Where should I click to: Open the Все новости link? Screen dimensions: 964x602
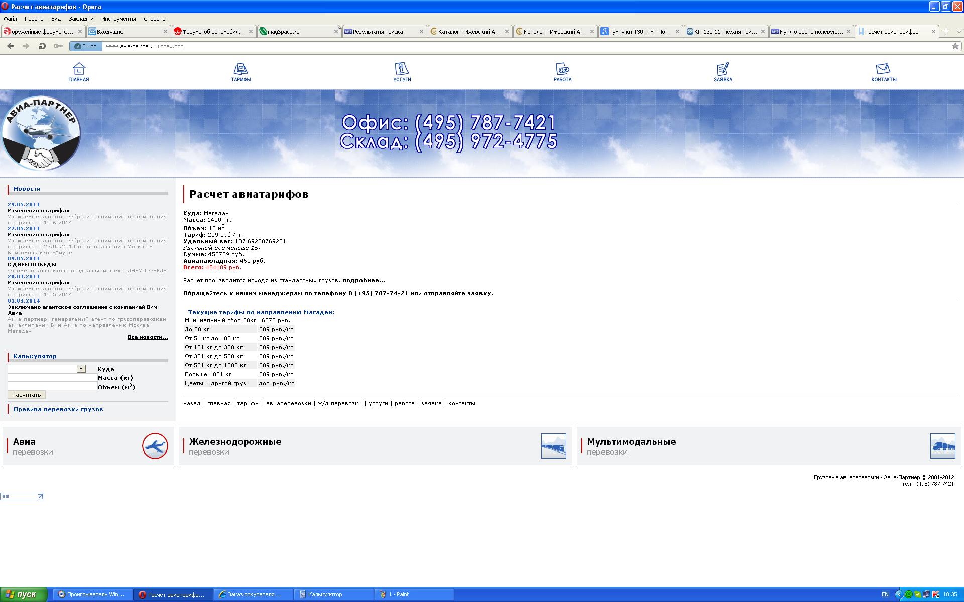click(x=147, y=337)
